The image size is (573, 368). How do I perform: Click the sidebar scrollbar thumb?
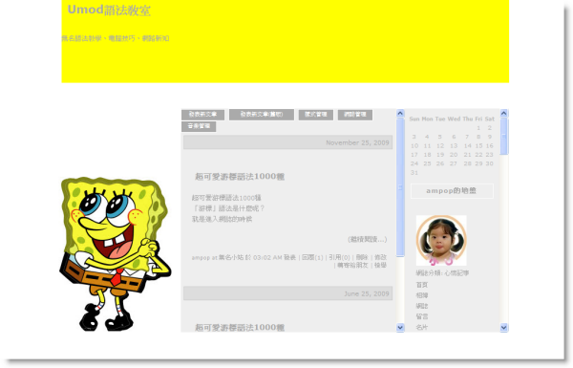tap(504, 137)
